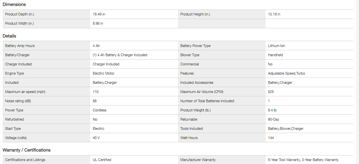
Task: Select the Adjustable Speed,Turbo features value
Action: tap(286, 74)
